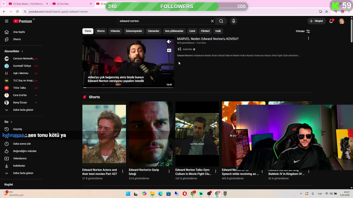Open options for Edward Norton'ın Garip İsteği Short
Viewport: 353px width, 198px height.
click(x=169, y=171)
